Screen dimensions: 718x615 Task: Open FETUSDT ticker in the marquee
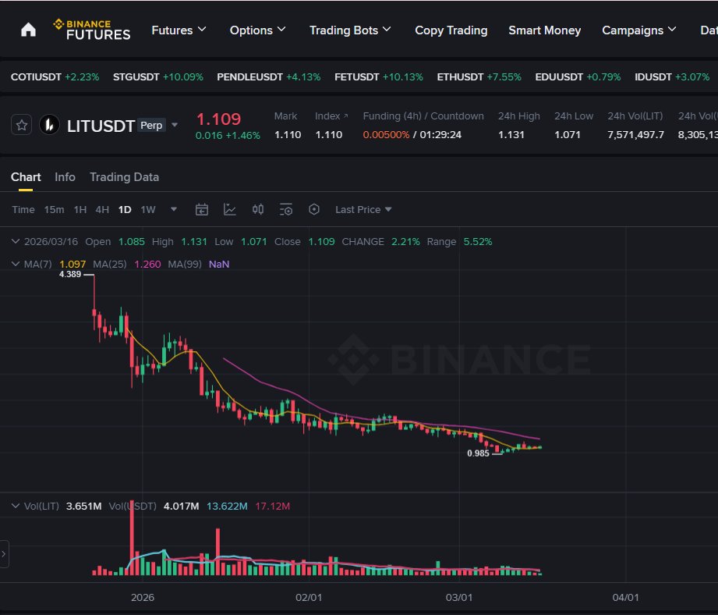pos(379,77)
